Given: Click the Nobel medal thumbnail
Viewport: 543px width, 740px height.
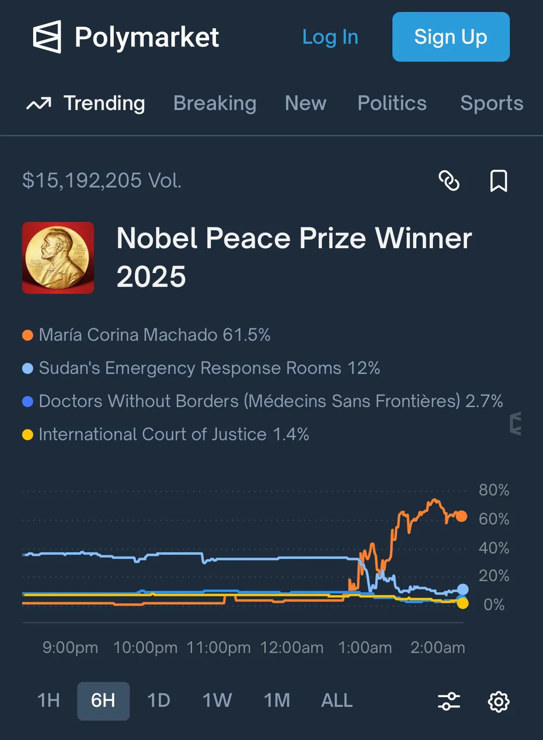Looking at the screenshot, I should coord(58,258).
